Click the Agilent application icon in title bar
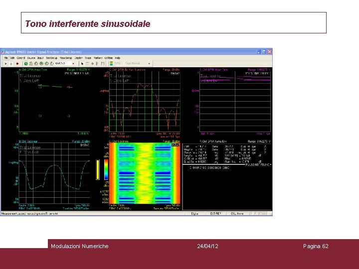Image resolution: width=359 pixels, height=269 pixels. click(x=3, y=52)
